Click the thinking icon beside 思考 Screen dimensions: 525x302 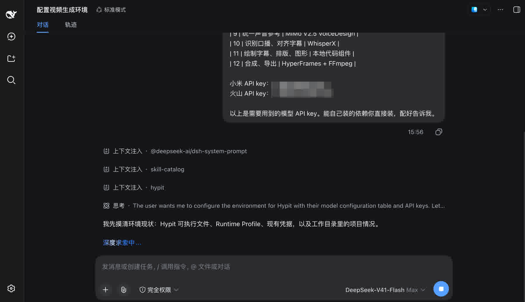point(106,206)
